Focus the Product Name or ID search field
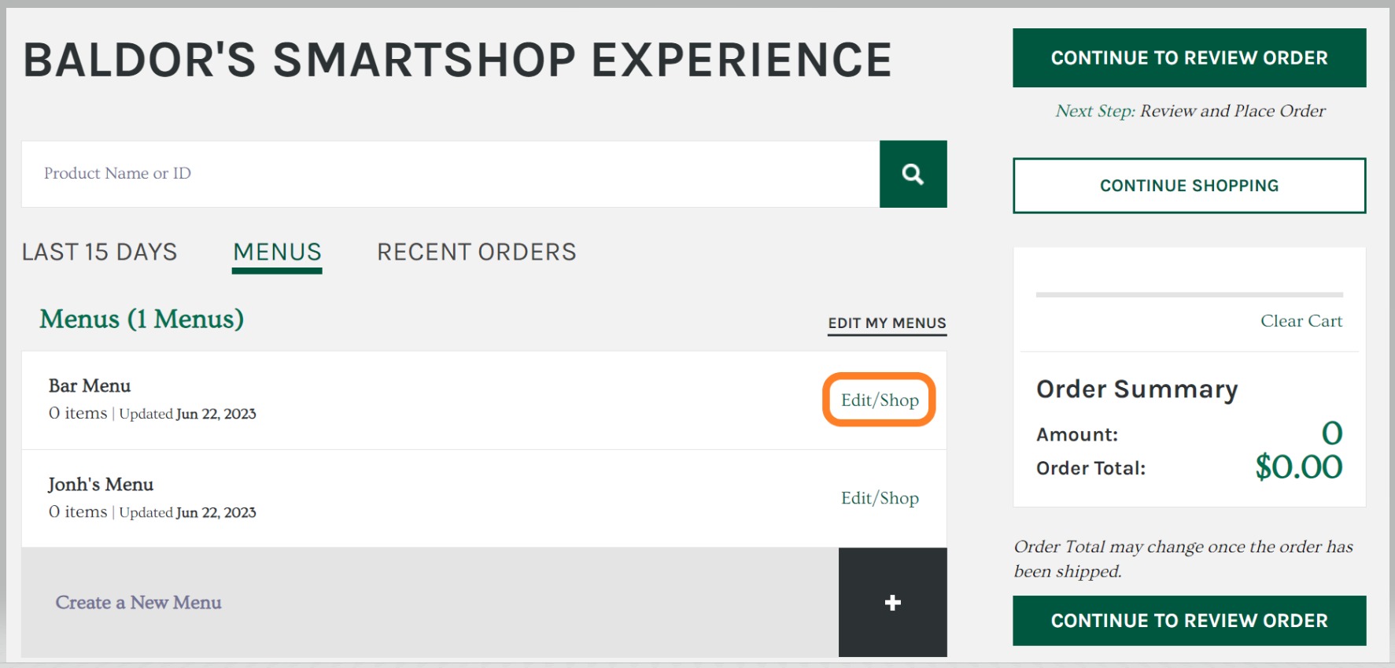Image resolution: width=1395 pixels, height=668 pixels. pos(450,174)
